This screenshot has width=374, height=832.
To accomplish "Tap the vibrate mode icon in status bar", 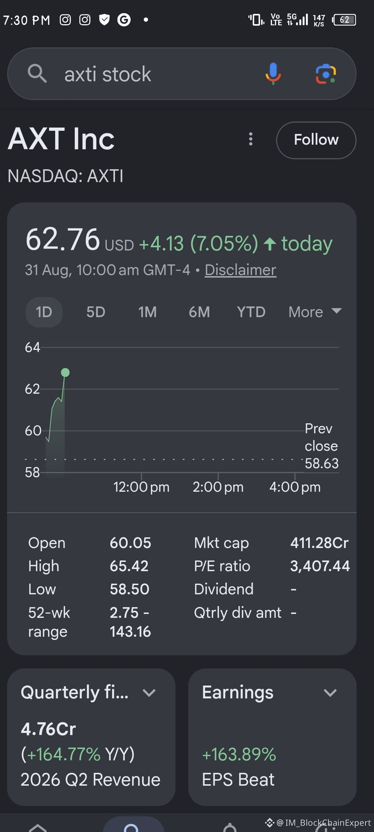I will pos(256,20).
